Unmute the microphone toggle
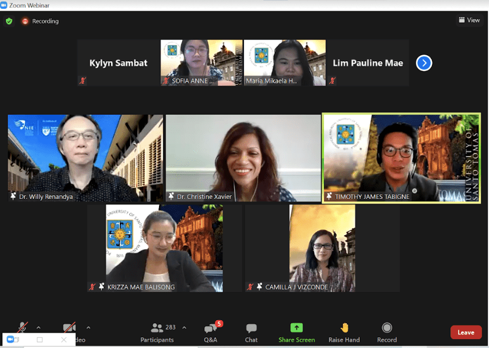 23,327
